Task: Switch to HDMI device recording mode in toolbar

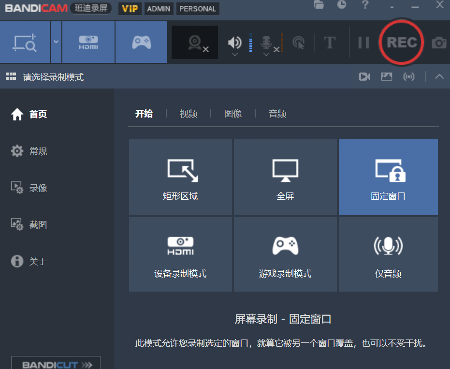Action: pos(88,42)
